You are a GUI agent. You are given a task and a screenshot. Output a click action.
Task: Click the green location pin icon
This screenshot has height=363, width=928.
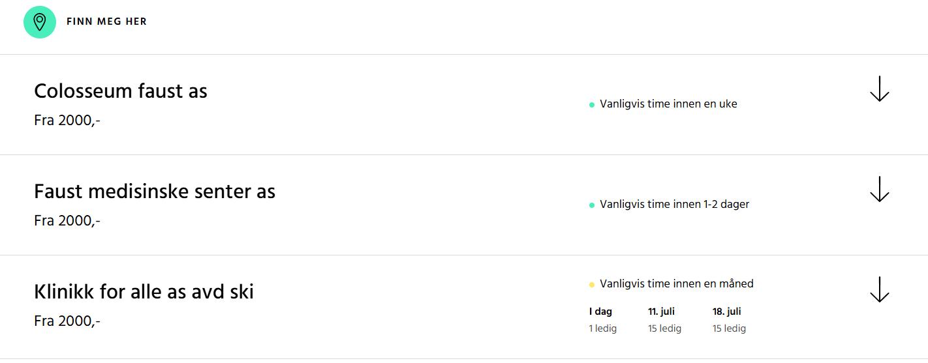point(39,22)
